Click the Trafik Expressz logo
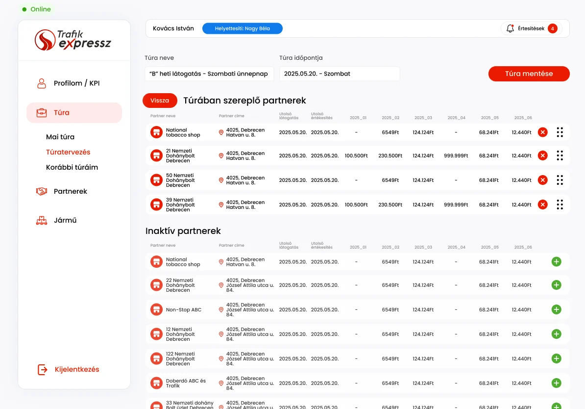This screenshot has height=409, width=585. pos(73,40)
